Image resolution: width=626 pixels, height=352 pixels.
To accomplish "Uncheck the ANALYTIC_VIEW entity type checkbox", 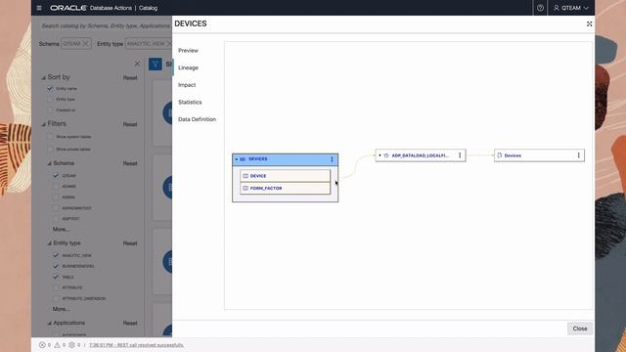I will pos(56,255).
